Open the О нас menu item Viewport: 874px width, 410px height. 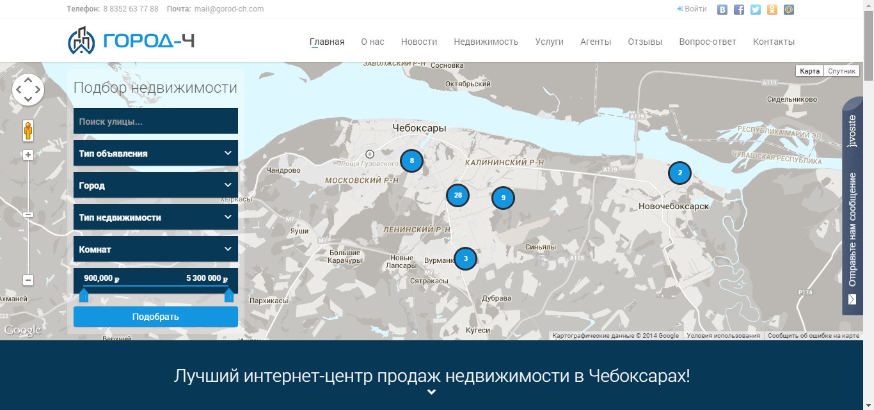click(x=372, y=42)
